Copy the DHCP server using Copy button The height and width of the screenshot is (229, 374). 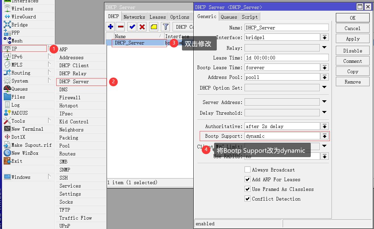(352, 71)
